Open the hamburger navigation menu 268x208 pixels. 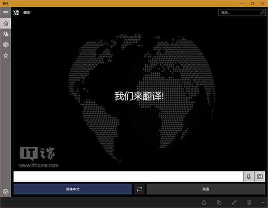[x=5, y=13]
